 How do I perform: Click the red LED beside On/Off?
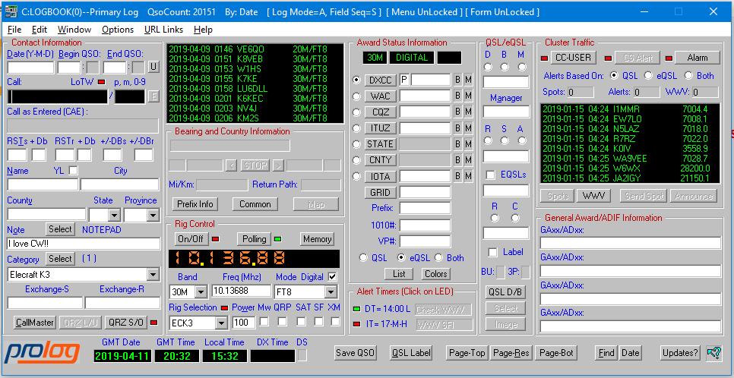pos(217,239)
